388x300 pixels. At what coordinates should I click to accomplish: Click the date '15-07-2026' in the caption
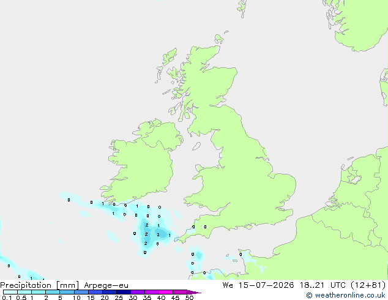[x=266, y=285]
